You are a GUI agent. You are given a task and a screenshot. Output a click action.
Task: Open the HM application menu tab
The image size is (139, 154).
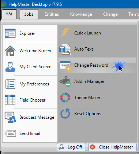(9, 14)
